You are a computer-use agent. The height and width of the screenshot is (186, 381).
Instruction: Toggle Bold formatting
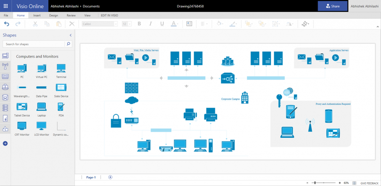[139, 24]
